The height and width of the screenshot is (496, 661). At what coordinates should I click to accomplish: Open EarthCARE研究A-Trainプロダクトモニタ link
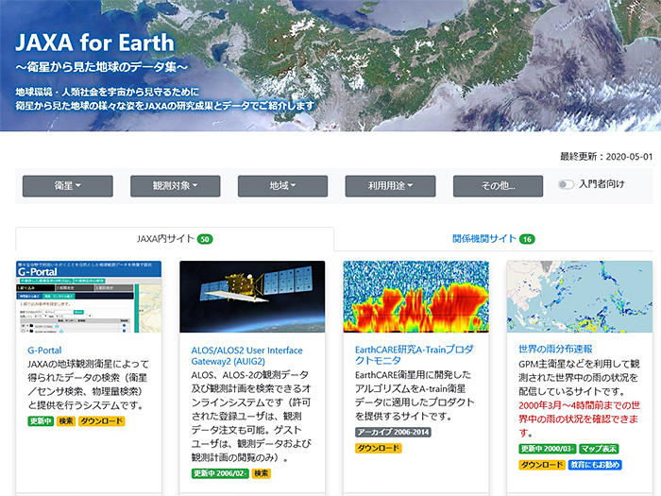tap(414, 354)
